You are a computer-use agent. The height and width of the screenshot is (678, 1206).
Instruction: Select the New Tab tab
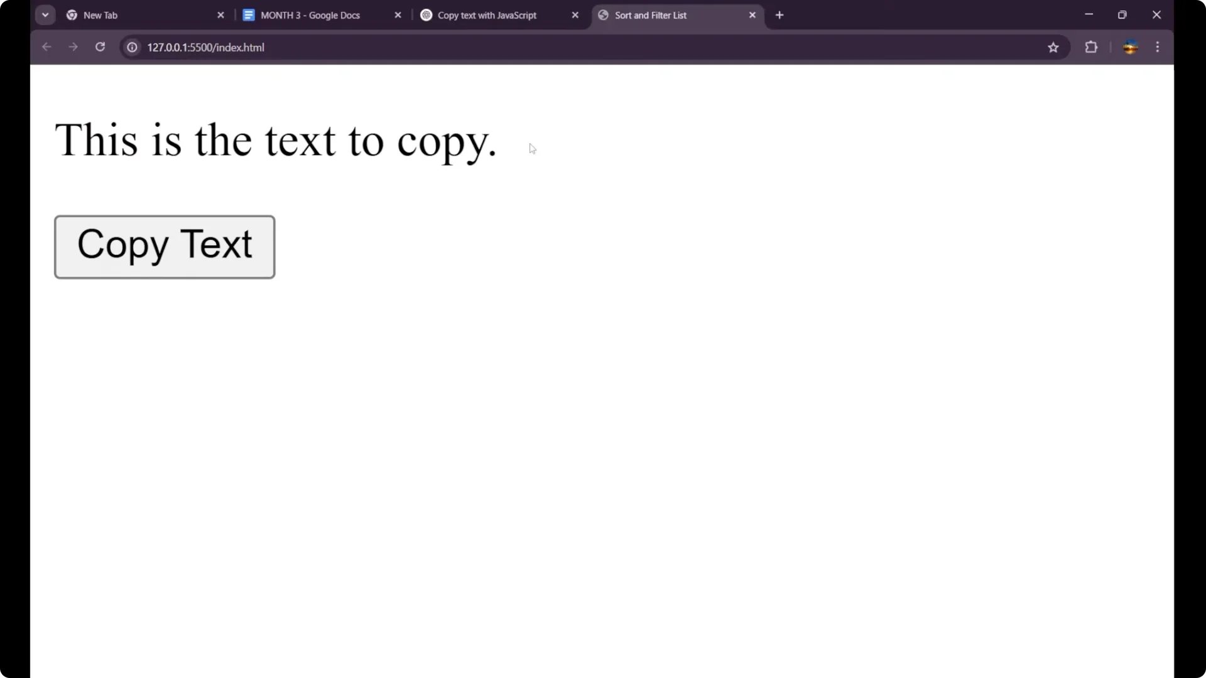coord(100,14)
